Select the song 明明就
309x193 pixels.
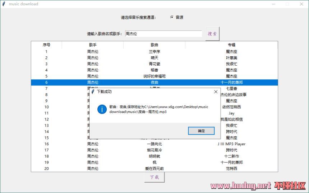pos(154,156)
